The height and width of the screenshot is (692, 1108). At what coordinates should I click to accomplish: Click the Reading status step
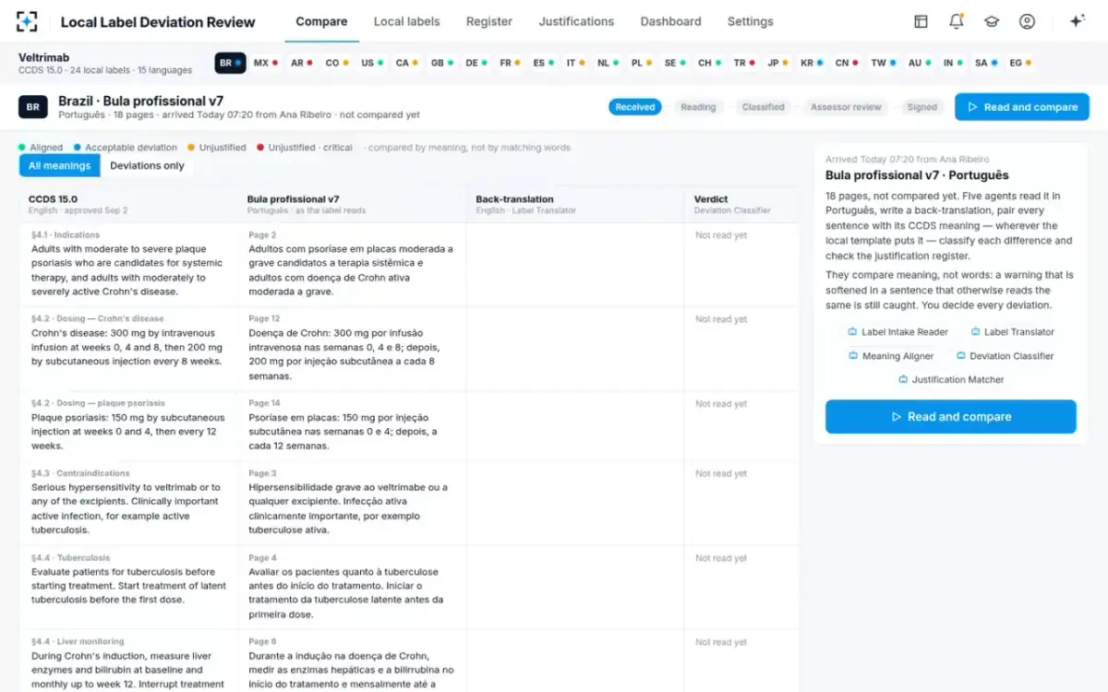(698, 107)
